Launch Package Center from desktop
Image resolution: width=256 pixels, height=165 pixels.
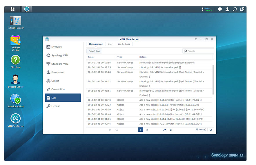tap(15, 43)
